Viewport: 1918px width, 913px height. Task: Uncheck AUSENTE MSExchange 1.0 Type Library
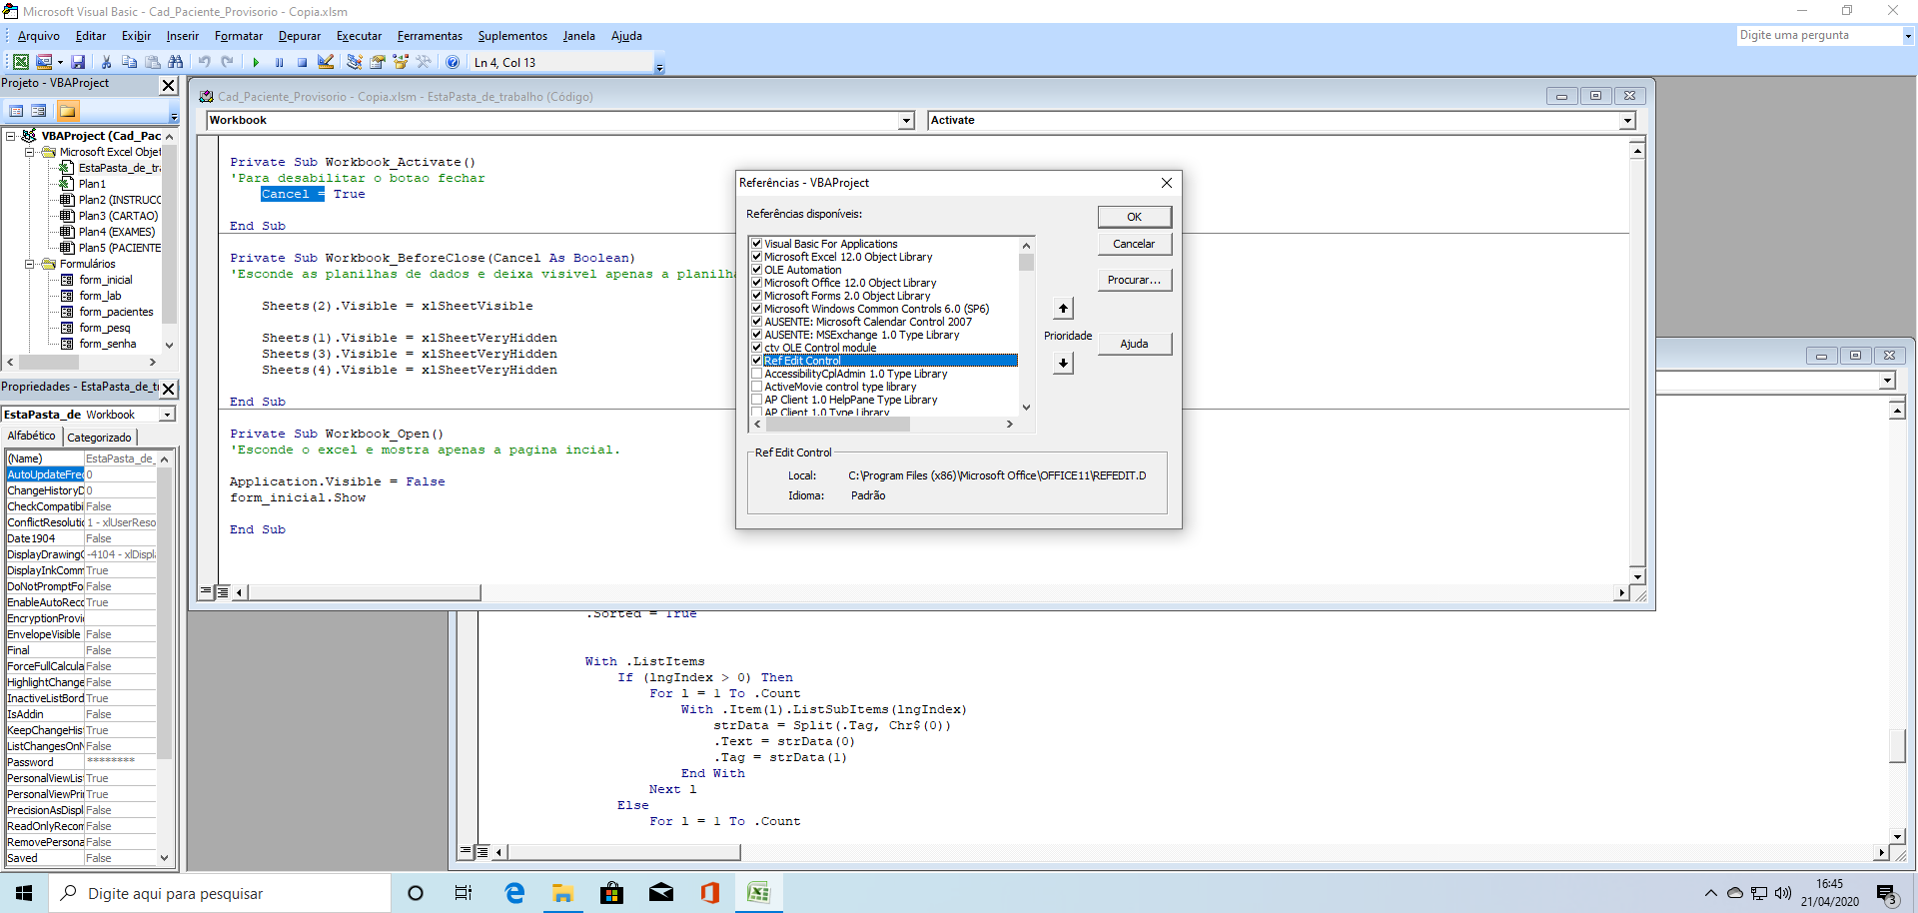(756, 335)
